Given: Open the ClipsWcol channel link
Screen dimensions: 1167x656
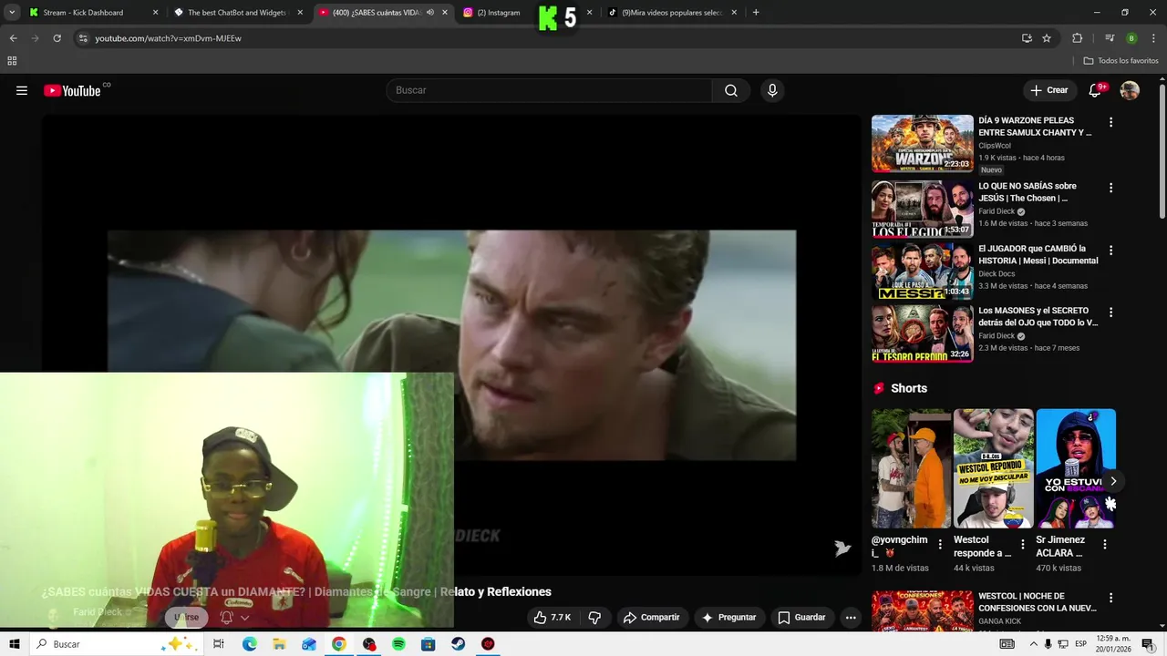Looking at the screenshot, I should pos(995,146).
